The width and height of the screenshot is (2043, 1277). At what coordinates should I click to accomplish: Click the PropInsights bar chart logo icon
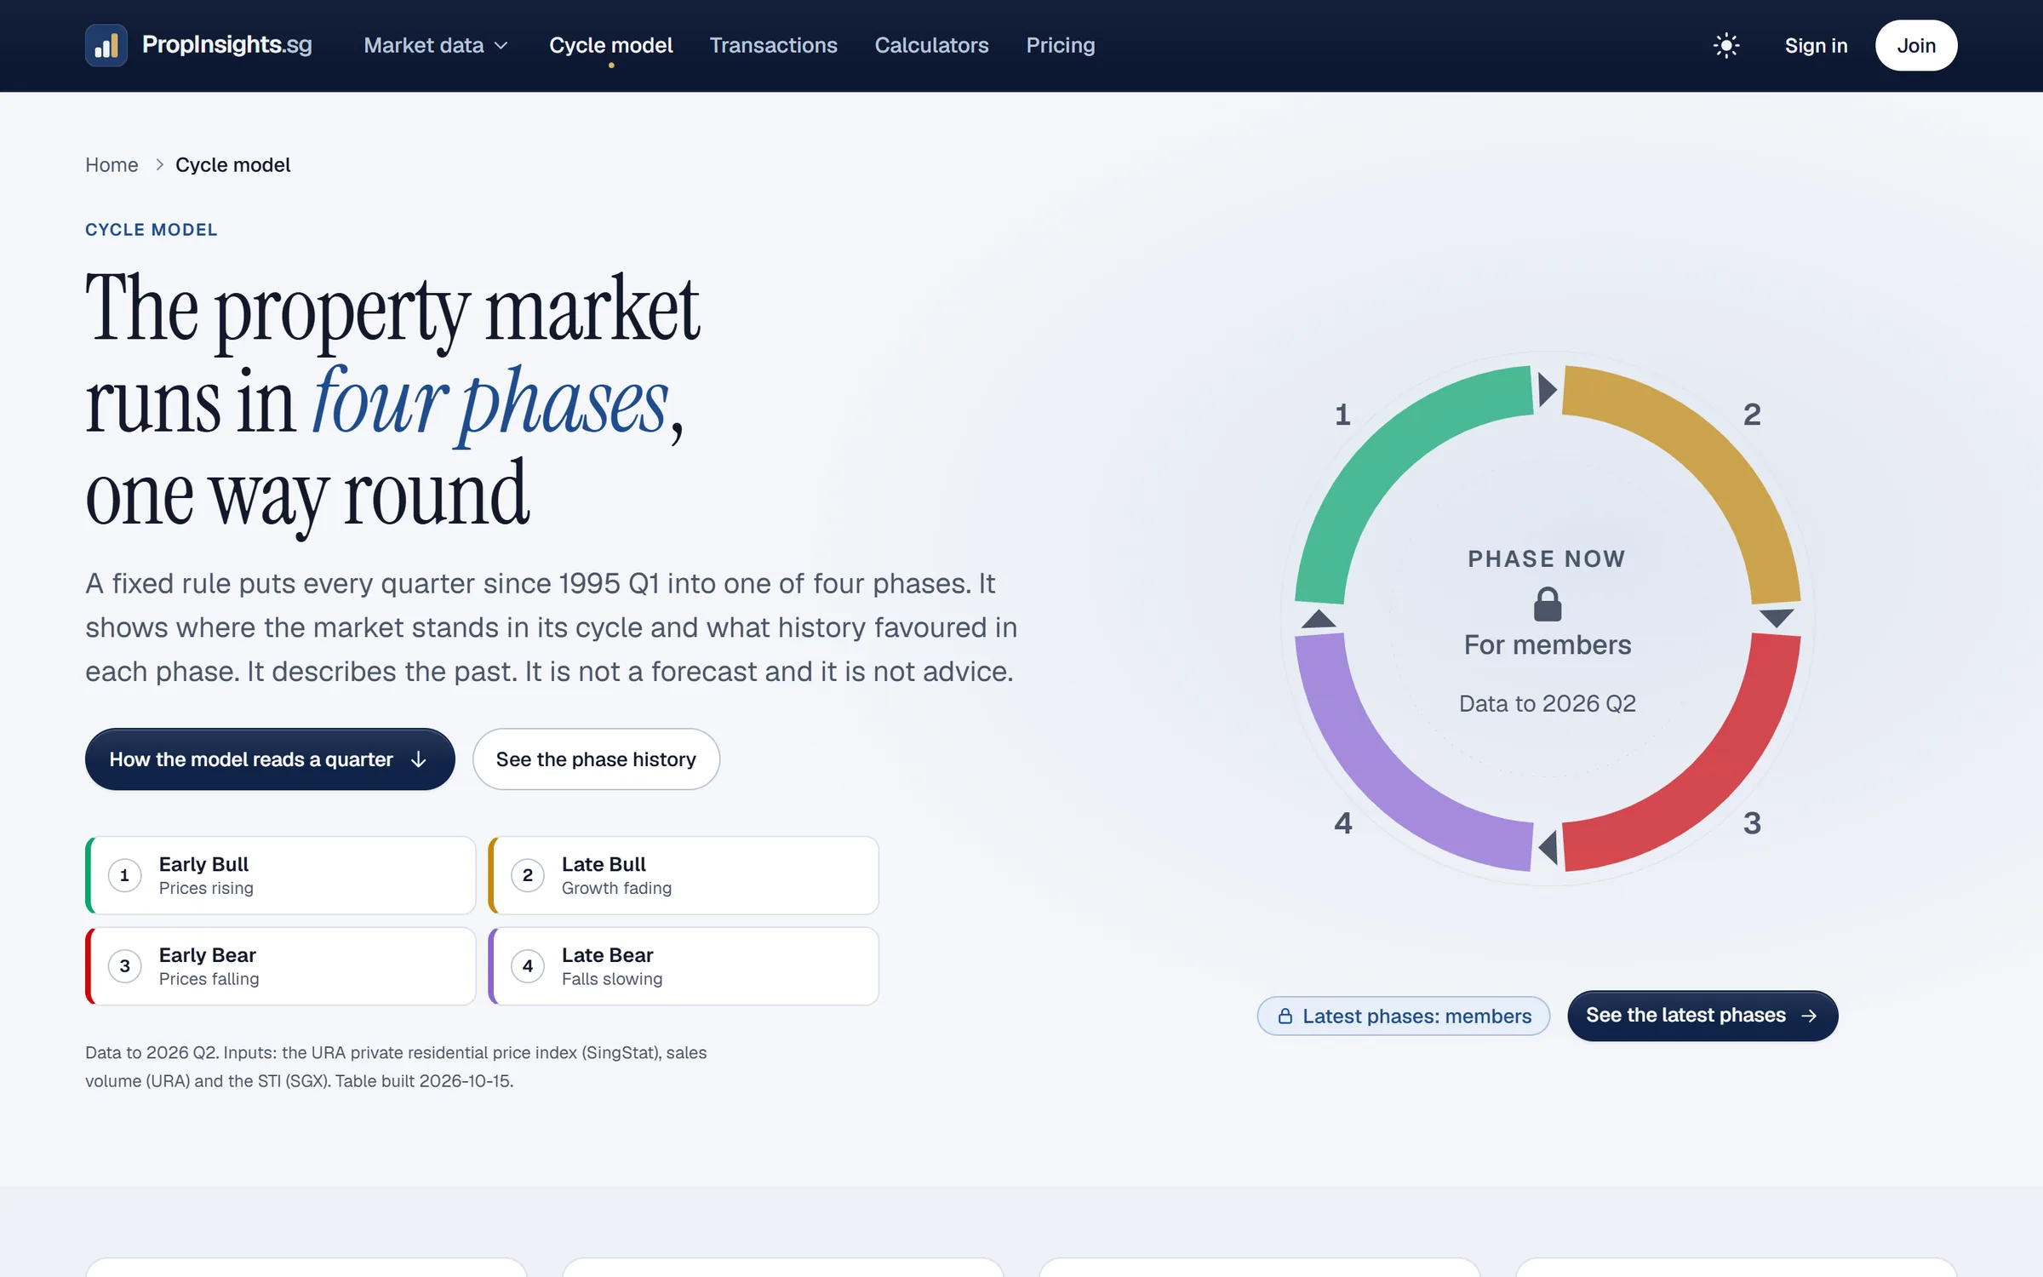[x=106, y=45]
